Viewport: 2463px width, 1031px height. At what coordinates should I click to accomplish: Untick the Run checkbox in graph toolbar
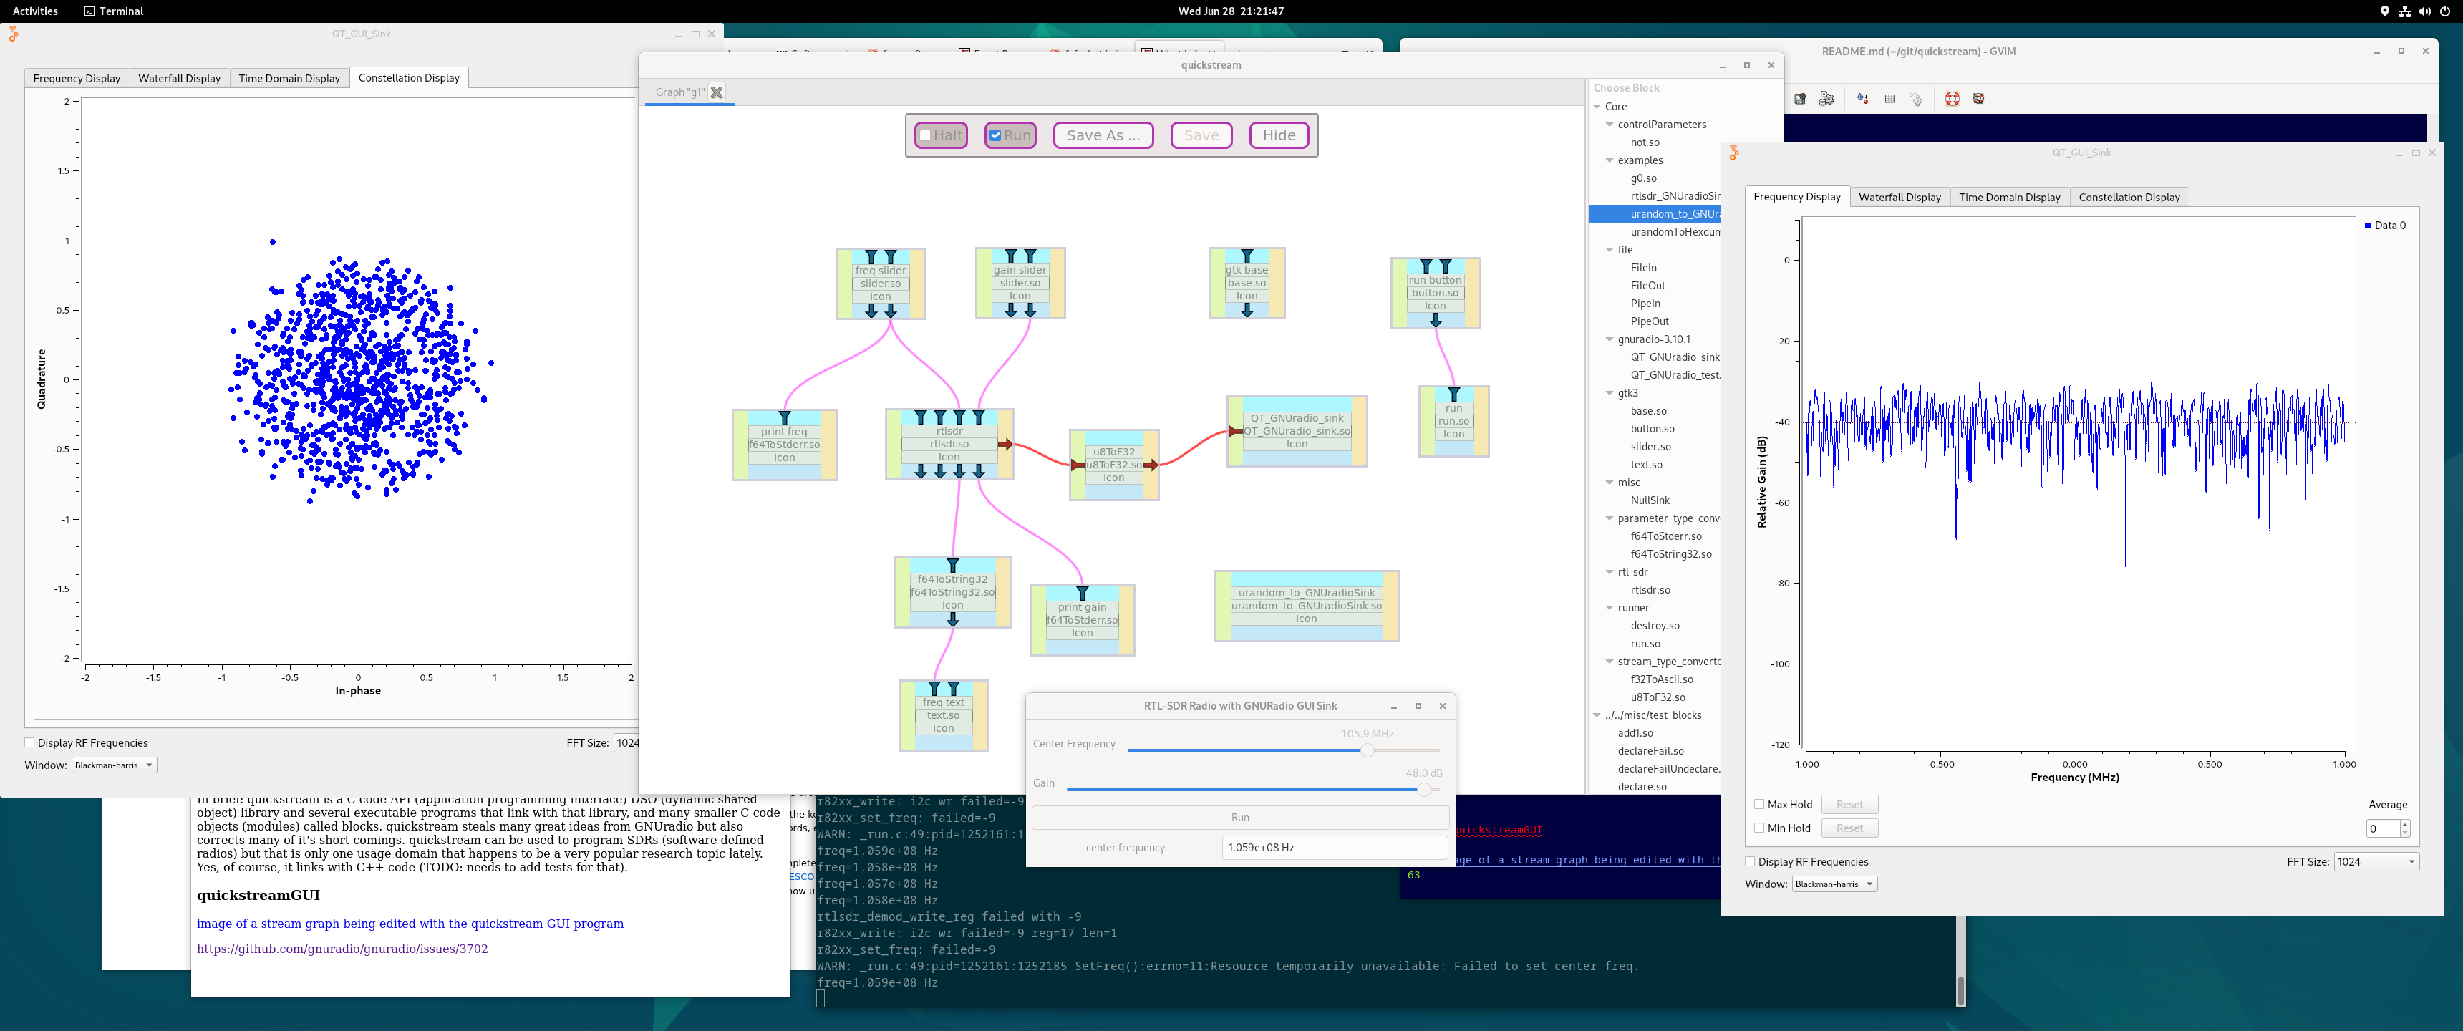tap(995, 136)
